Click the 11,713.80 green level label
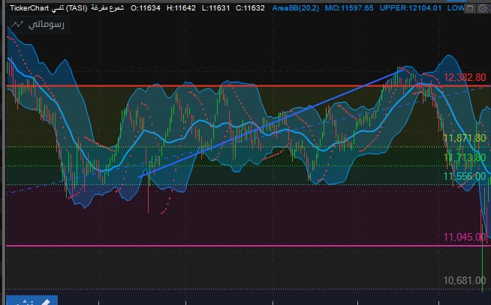The height and width of the screenshot is (305, 491). pos(465,158)
